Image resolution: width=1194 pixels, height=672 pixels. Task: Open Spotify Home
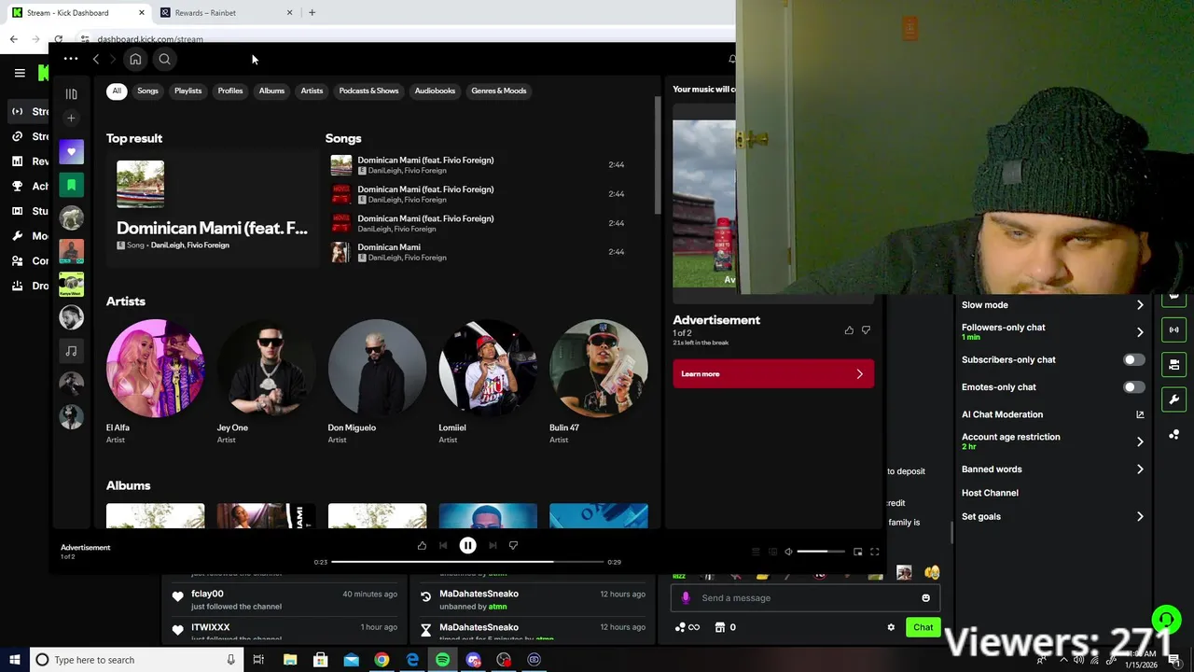point(135,59)
